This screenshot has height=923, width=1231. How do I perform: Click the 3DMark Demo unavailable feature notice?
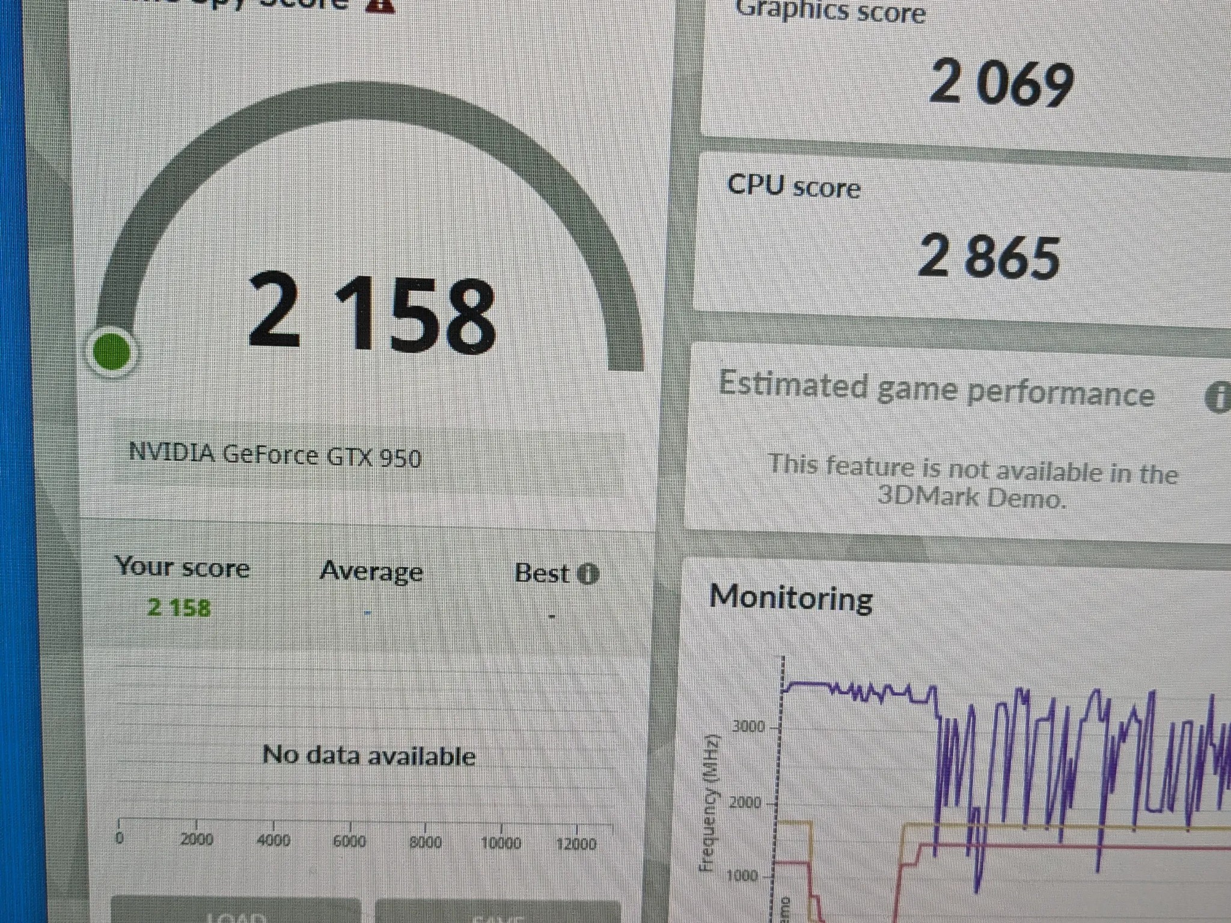[x=973, y=483]
